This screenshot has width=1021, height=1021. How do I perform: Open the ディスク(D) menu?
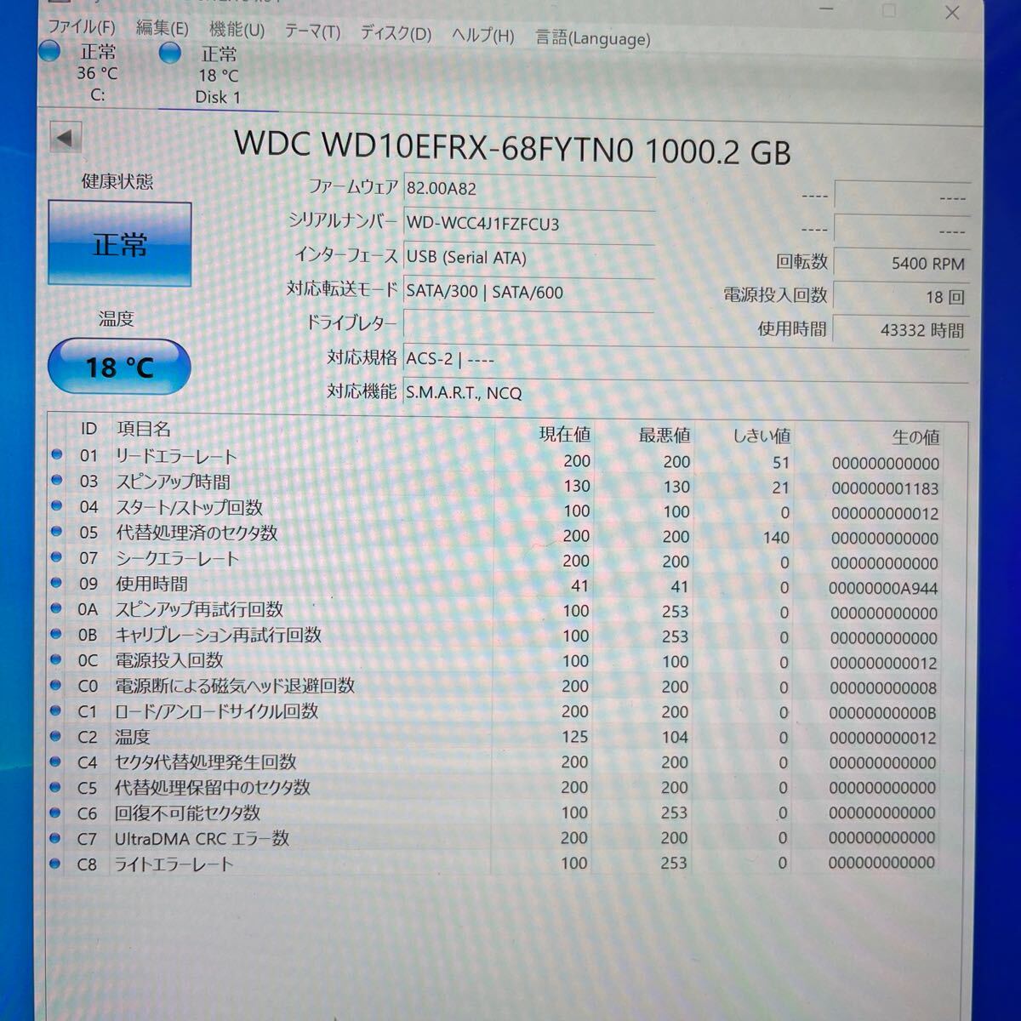click(x=396, y=33)
